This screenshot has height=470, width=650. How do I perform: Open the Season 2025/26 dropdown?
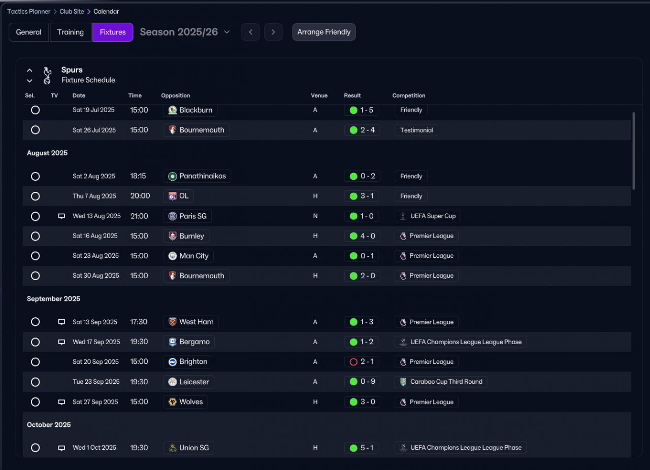click(227, 32)
